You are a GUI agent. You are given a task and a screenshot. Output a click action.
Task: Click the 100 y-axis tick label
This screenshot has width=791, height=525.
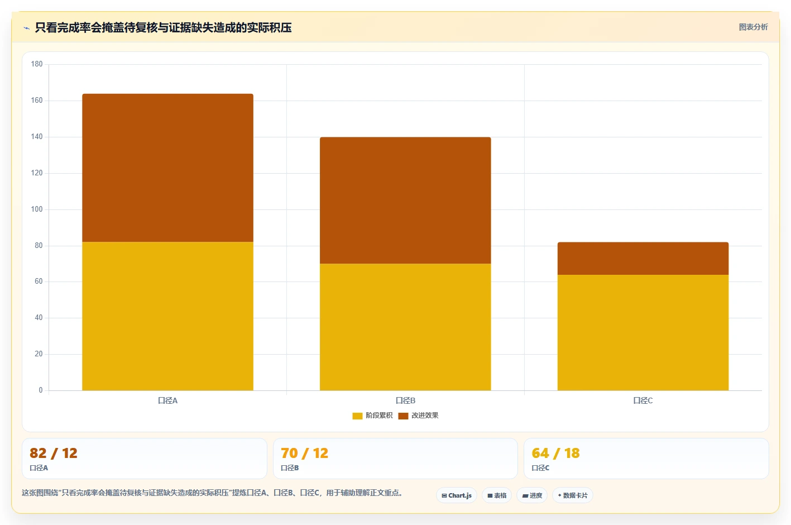37,209
